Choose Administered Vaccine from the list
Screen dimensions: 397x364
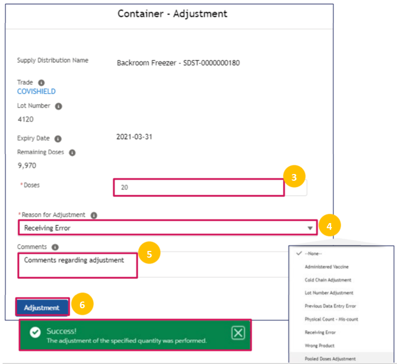327,267
